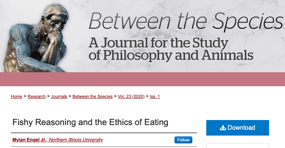285x148 pixels.
Task: Open the Home breadcrumb link
Action: (x=17, y=96)
